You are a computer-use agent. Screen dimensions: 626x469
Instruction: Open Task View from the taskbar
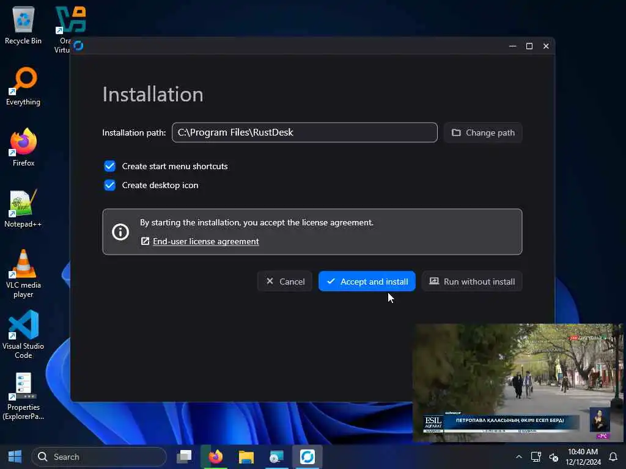[x=184, y=457]
